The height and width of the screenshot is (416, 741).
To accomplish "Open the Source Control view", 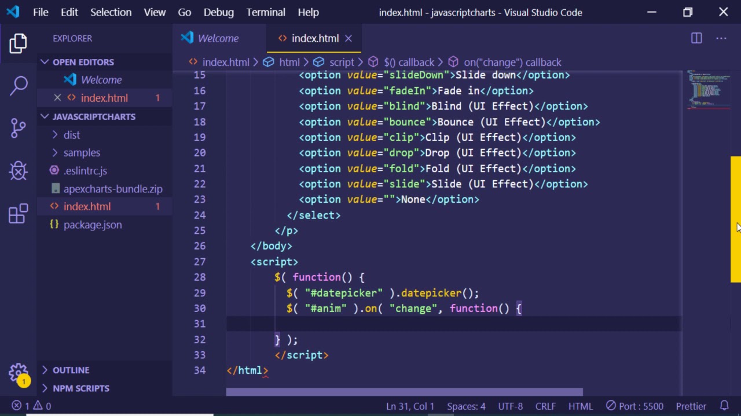I will [x=19, y=128].
